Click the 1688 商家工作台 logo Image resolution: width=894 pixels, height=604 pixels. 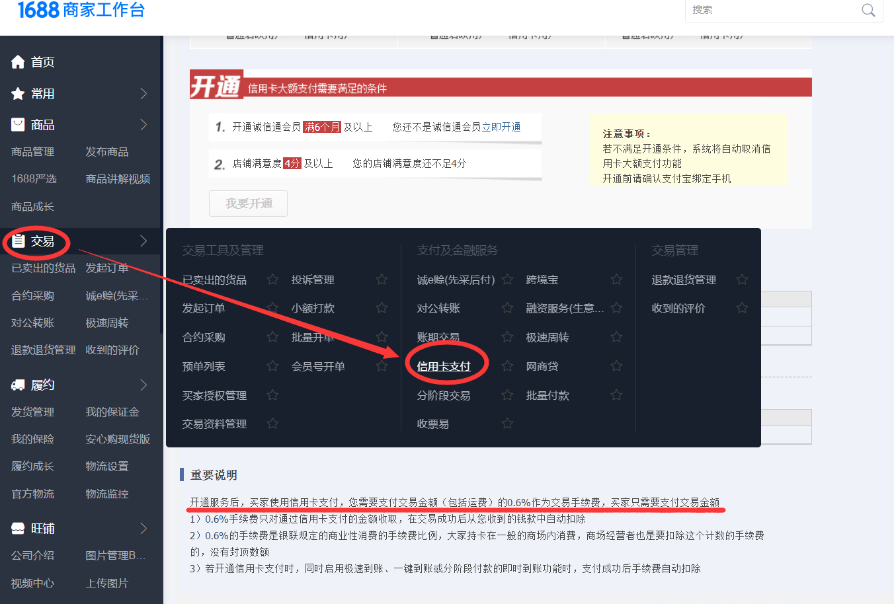81,10
